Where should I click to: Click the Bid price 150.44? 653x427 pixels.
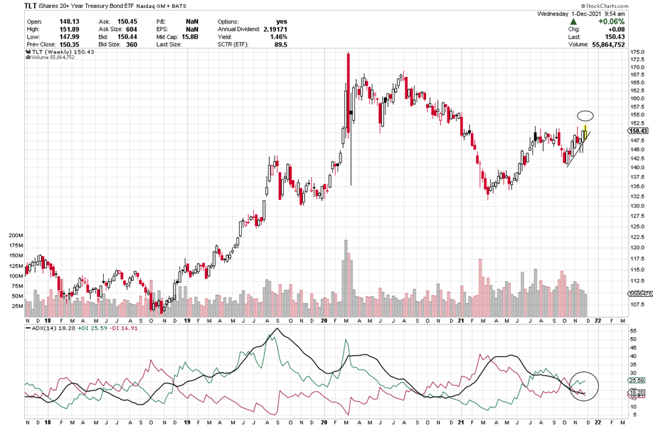(x=127, y=37)
